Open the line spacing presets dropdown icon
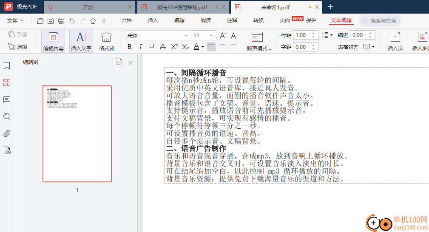The image size is (429, 232). pos(327,35)
